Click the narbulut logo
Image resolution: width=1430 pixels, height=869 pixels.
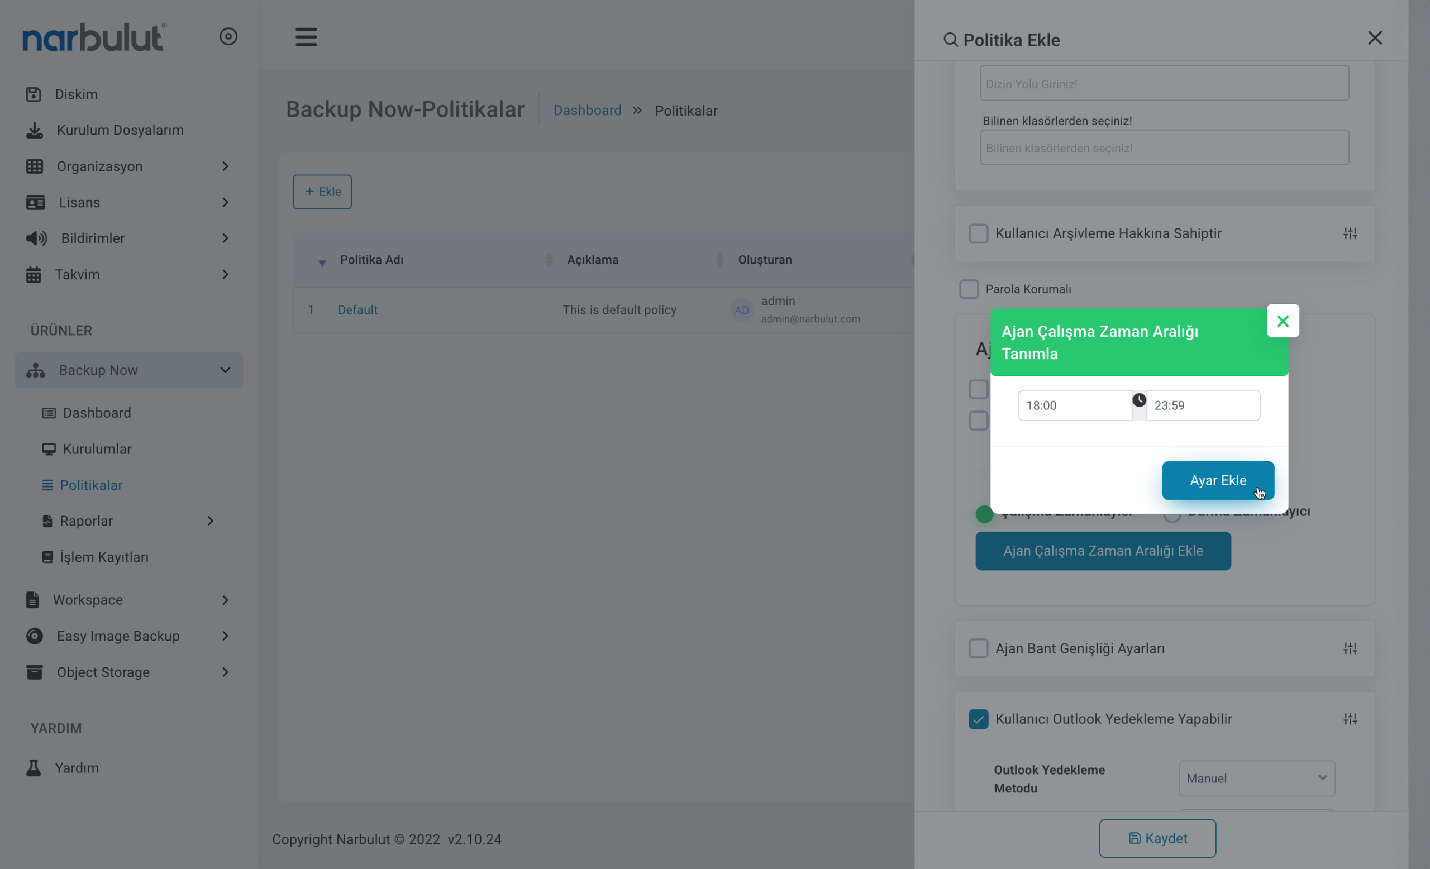tap(94, 37)
